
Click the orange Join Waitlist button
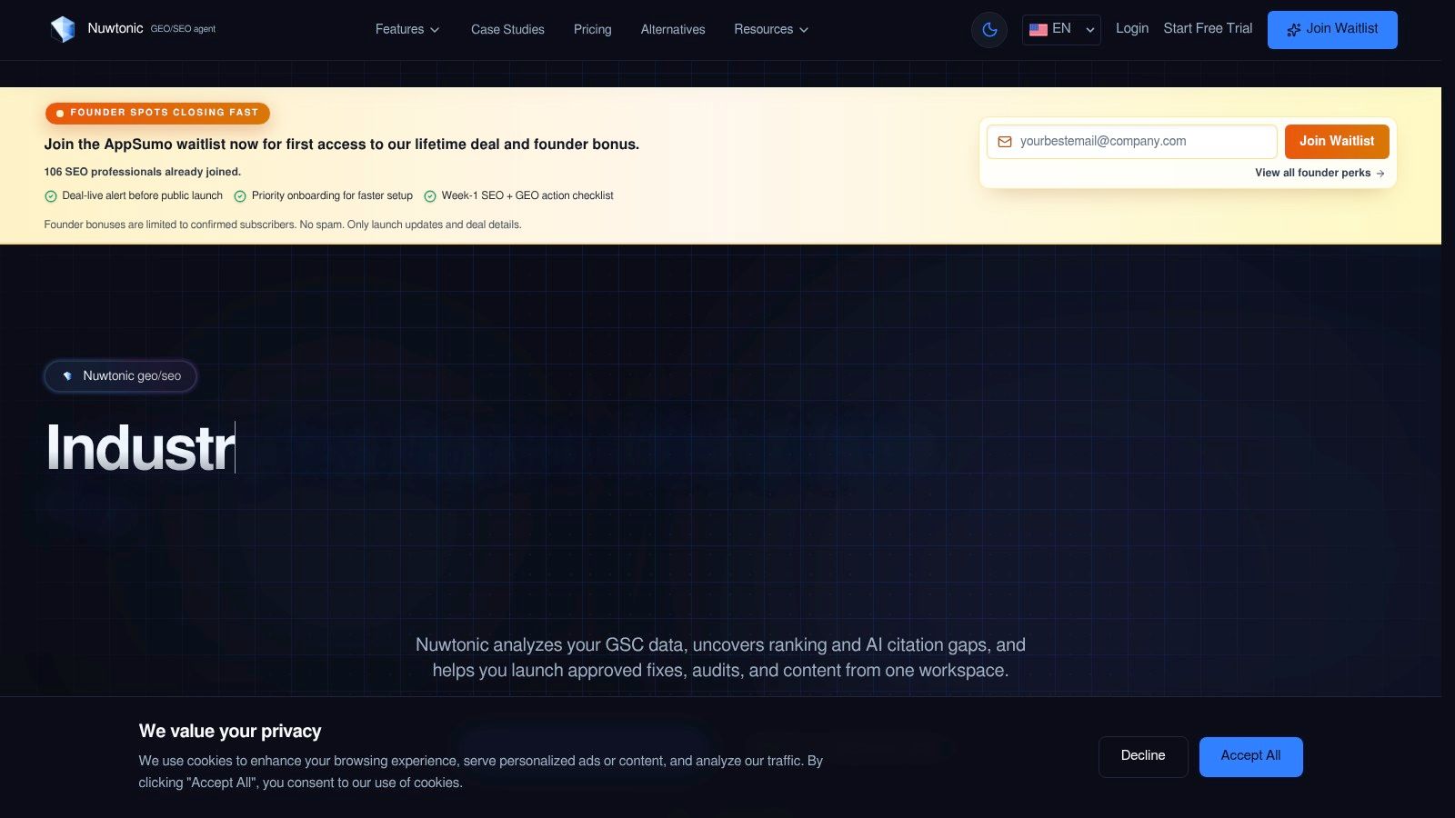tap(1337, 142)
